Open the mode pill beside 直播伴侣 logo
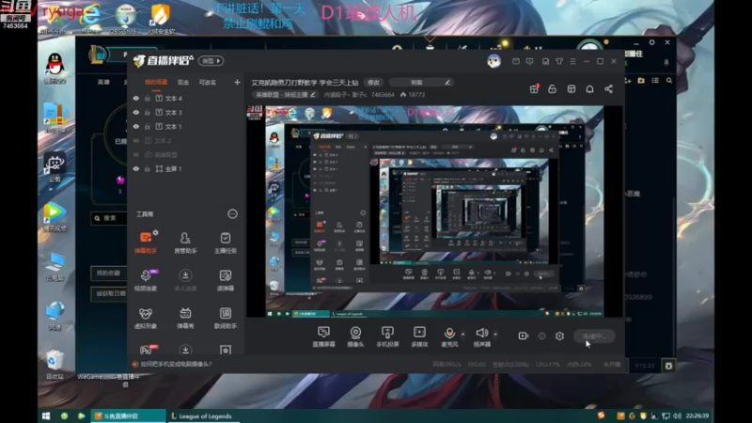752x423 pixels. point(211,61)
